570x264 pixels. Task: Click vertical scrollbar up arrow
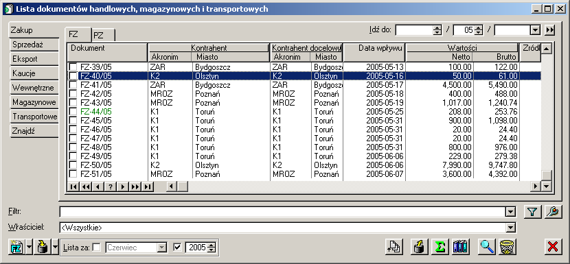(547, 48)
